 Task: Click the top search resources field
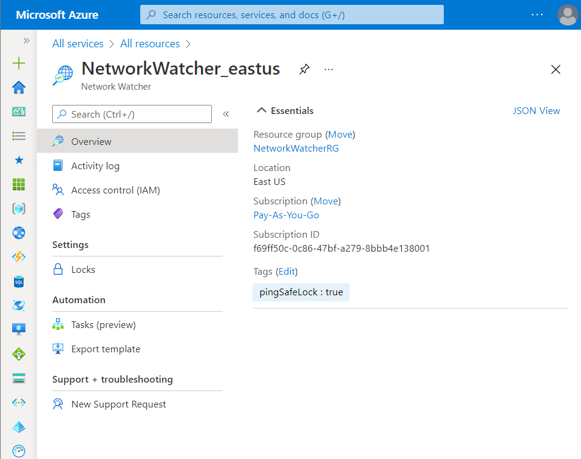[291, 15]
